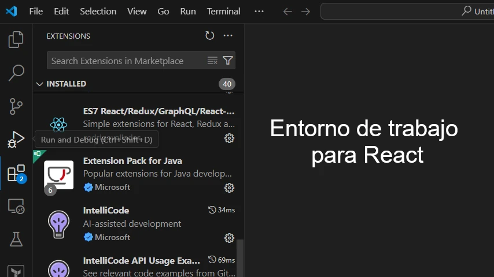Click the Java coffee cup extension icon
The image size is (494, 277).
click(58, 175)
